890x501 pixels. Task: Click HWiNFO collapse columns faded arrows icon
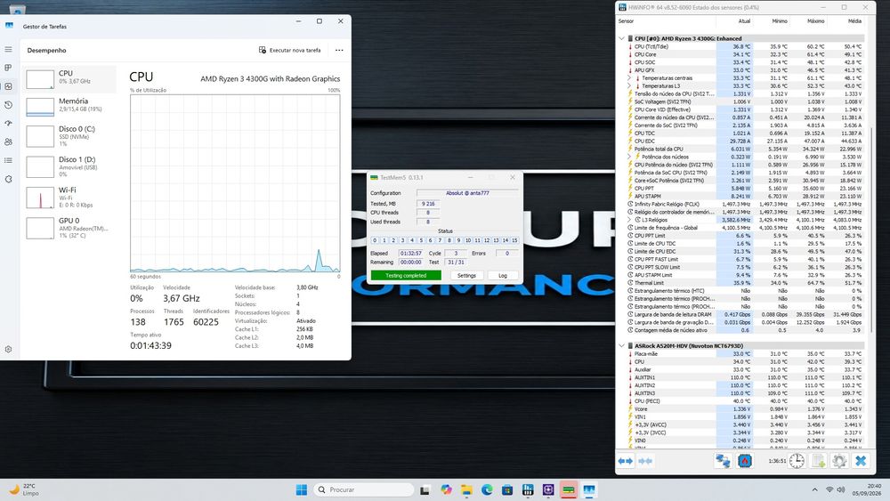pos(645,461)
